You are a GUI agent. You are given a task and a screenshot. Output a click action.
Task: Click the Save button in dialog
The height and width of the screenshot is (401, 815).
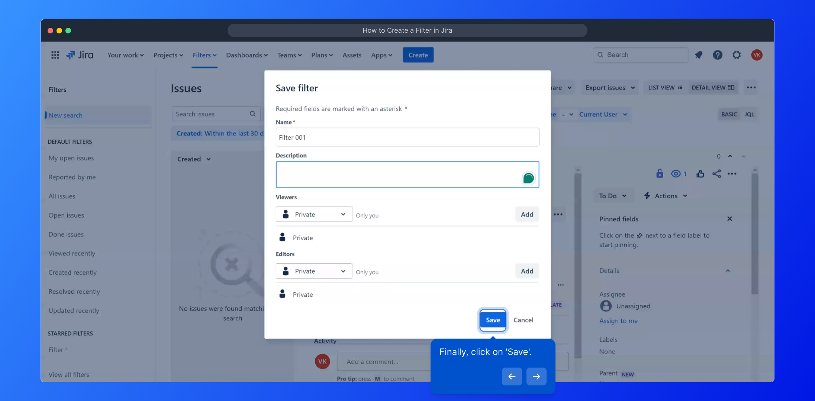tap(493, 320)
